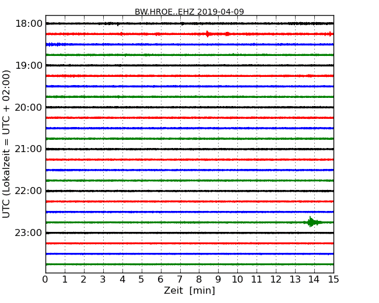Screen dimensions: 379x303
Task: Click the second red burst near minute 9.5
Action: tap(227, 34)
